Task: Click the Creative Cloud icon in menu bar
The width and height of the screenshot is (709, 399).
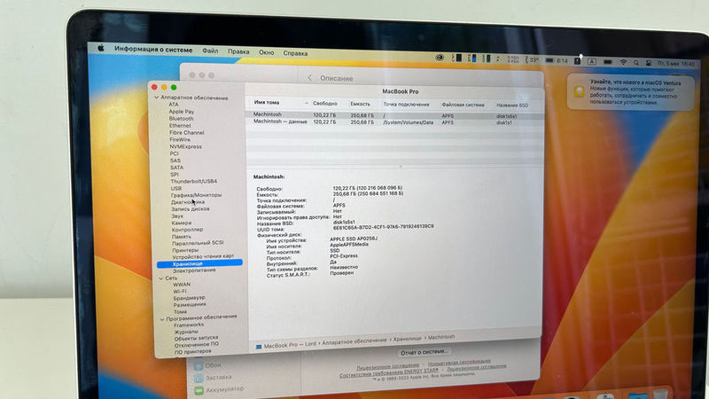Action: coord(439,58)
